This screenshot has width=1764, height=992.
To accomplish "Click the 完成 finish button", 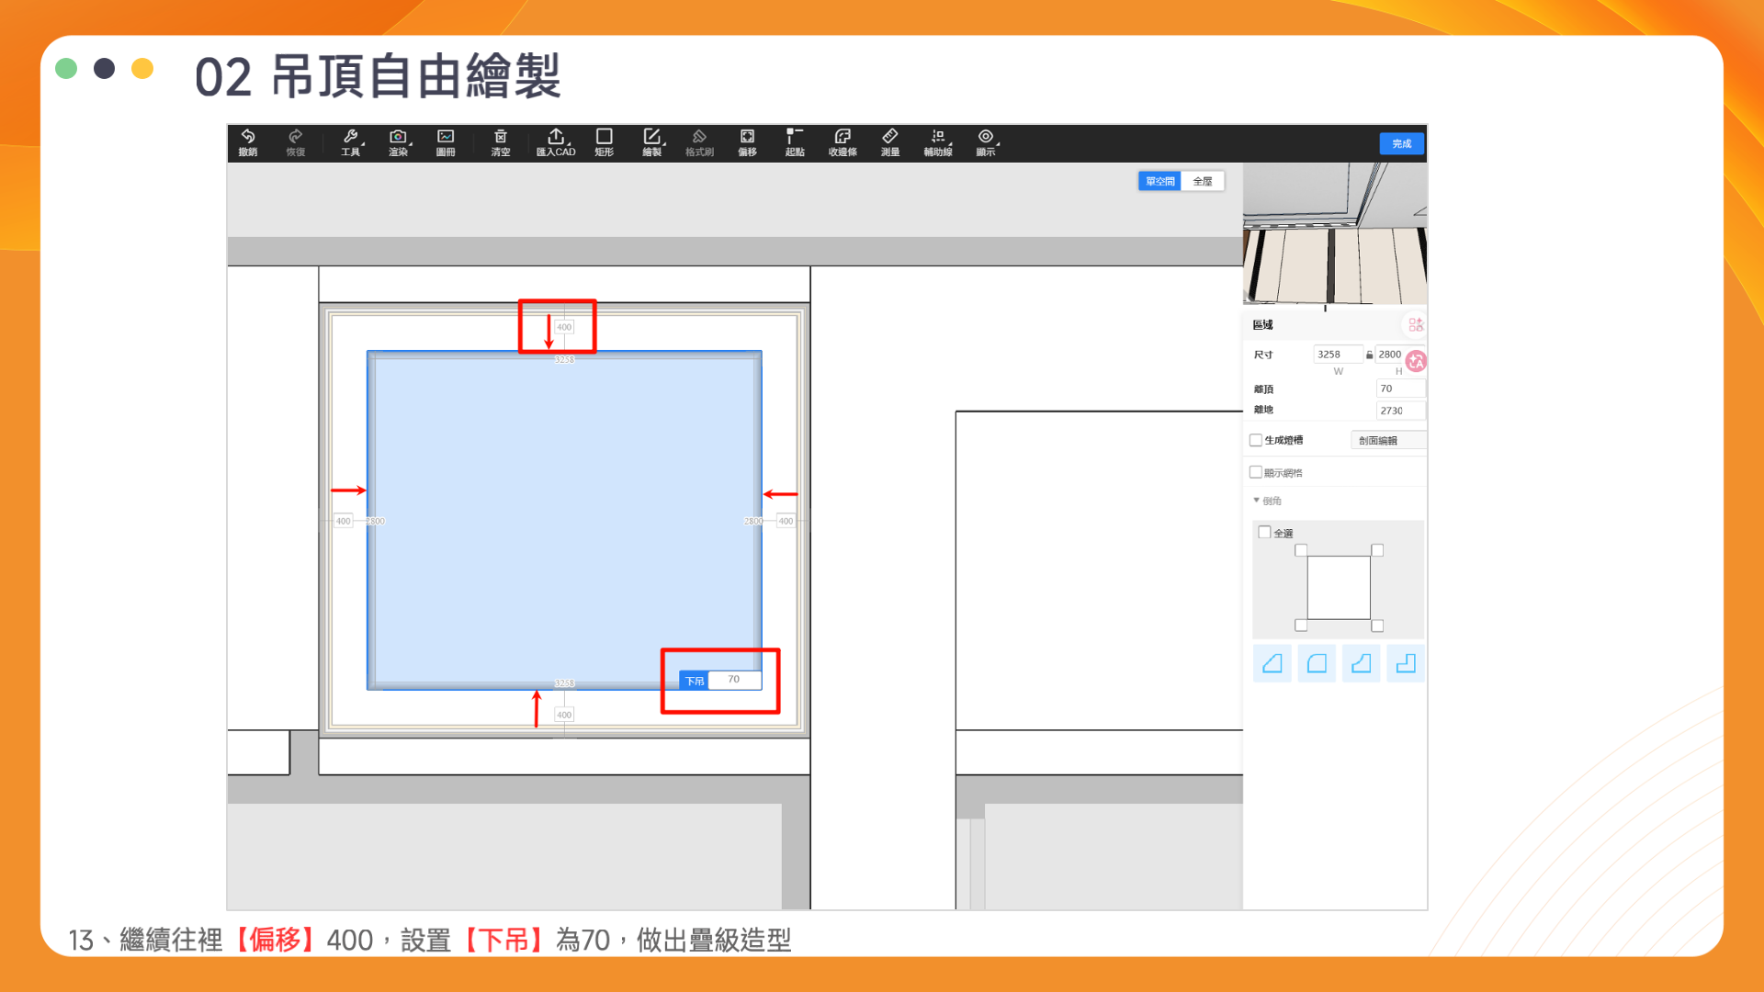I will pos(1401,143).
